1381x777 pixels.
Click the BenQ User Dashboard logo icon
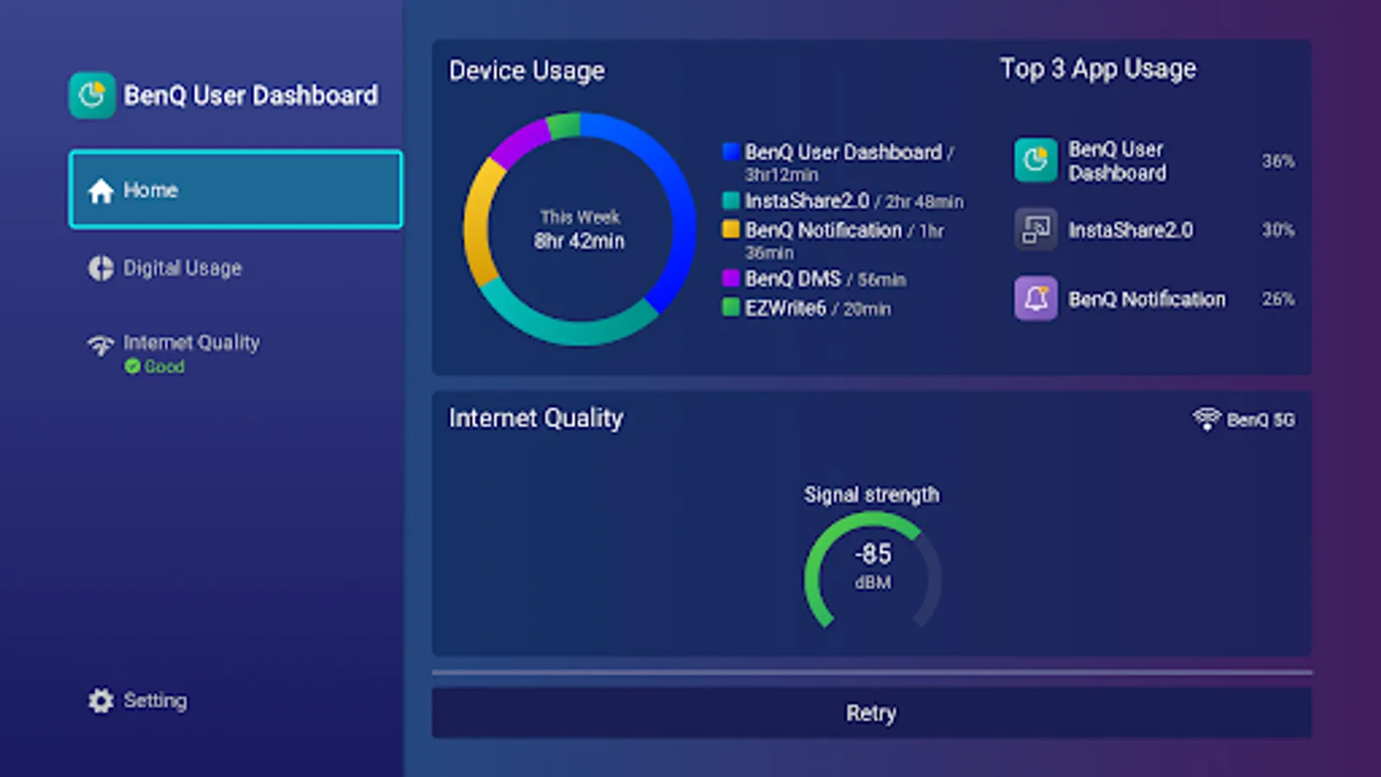coord(91,95)
